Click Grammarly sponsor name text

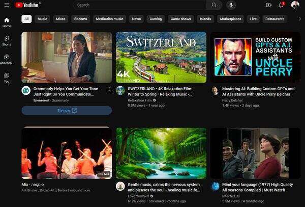[60, 100]
